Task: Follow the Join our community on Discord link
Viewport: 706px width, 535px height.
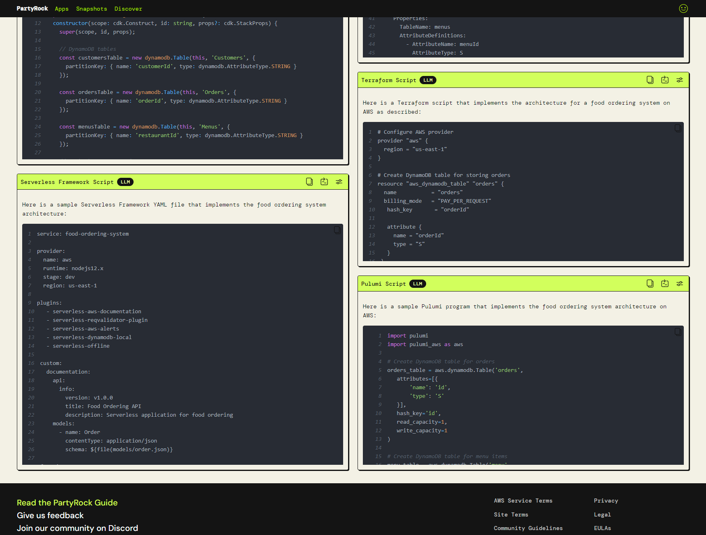Action: pos(78,528)
